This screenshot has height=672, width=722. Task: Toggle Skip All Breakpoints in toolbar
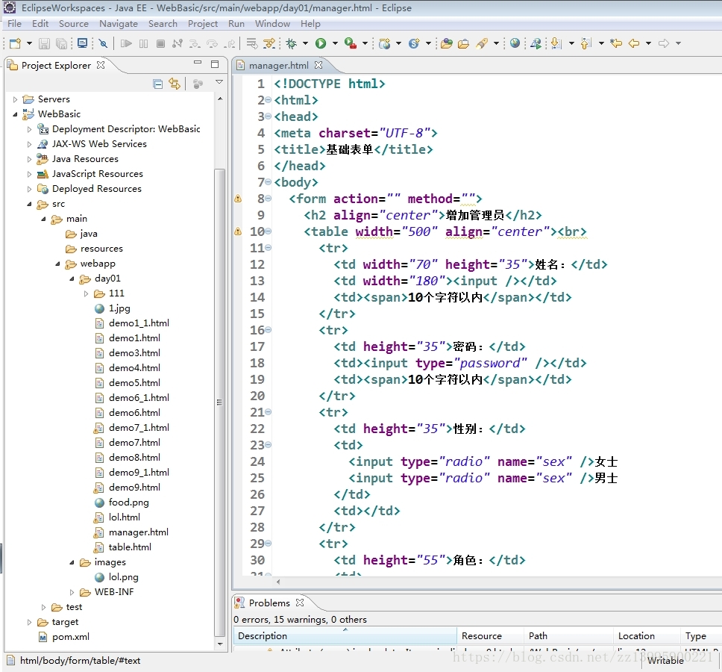click(103, 43)
